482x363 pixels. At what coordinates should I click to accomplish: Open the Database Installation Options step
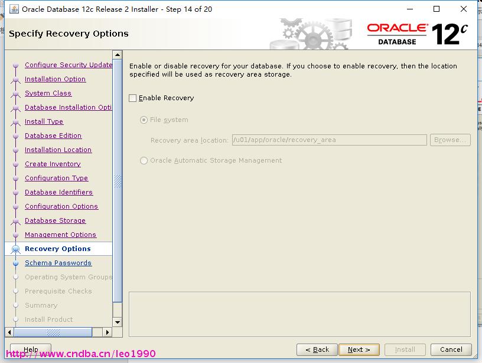69,107
